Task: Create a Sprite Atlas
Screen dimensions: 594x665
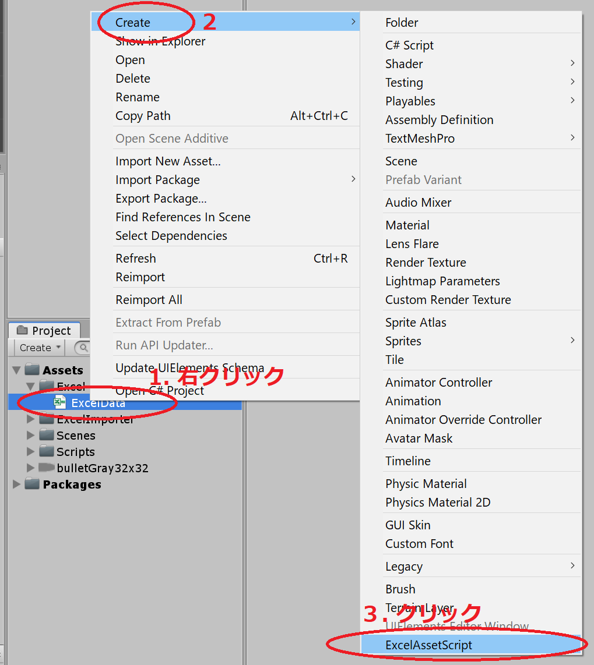Action: click(x=471, y=323)
